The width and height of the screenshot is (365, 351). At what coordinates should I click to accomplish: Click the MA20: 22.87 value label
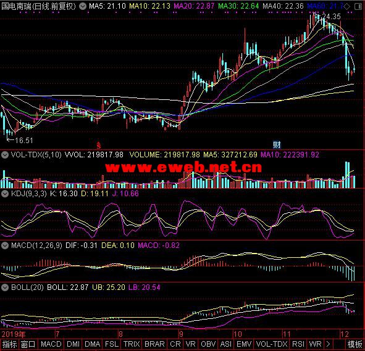click(x=194, y=6)
